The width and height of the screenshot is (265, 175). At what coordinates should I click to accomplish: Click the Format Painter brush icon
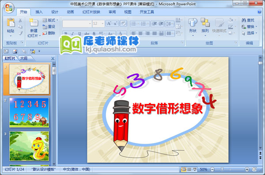[20, 33]
